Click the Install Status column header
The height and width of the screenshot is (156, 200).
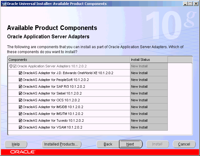tap(149, 60)
